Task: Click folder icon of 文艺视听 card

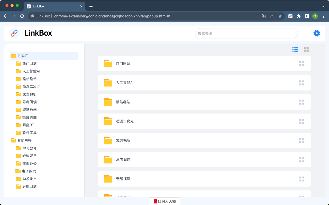Action: [108, 140]
